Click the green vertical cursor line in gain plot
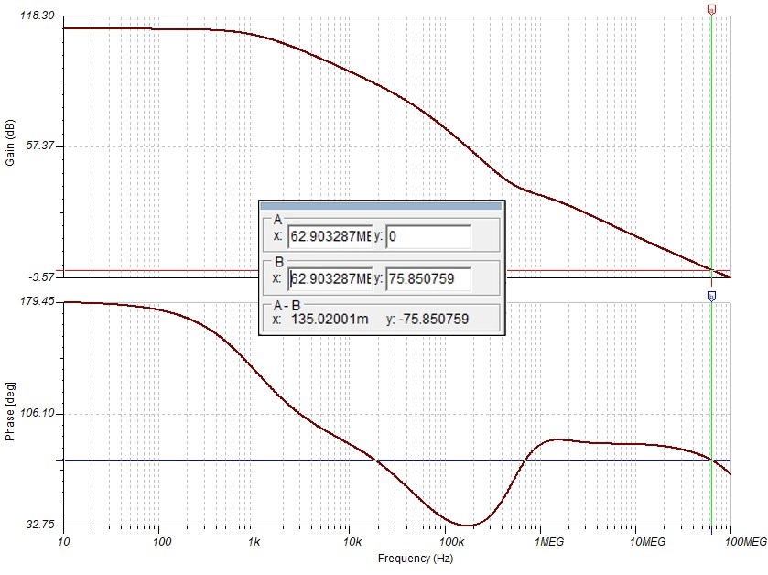Viewport: 768px width, 575px height. point(711,137)
